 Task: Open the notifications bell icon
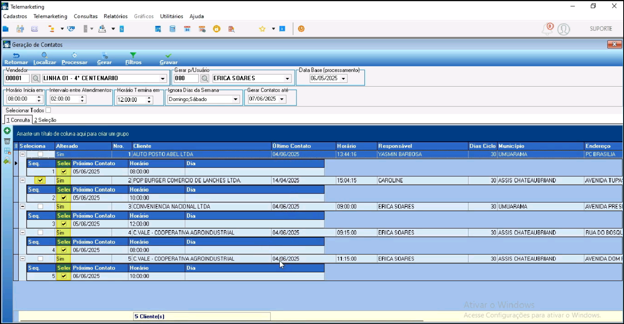(547, 29)
